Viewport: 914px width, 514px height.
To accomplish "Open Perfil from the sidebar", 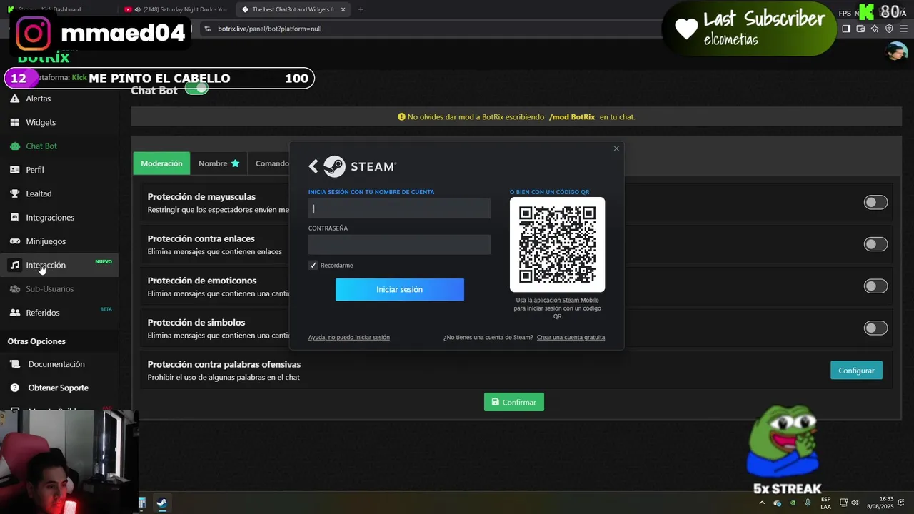I will [x=34, y=170].
